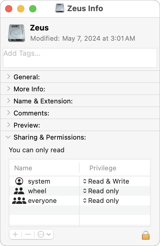Change system privilege Read & Write popup
This screenshot has width=160, height=246.
coord(106,181)
